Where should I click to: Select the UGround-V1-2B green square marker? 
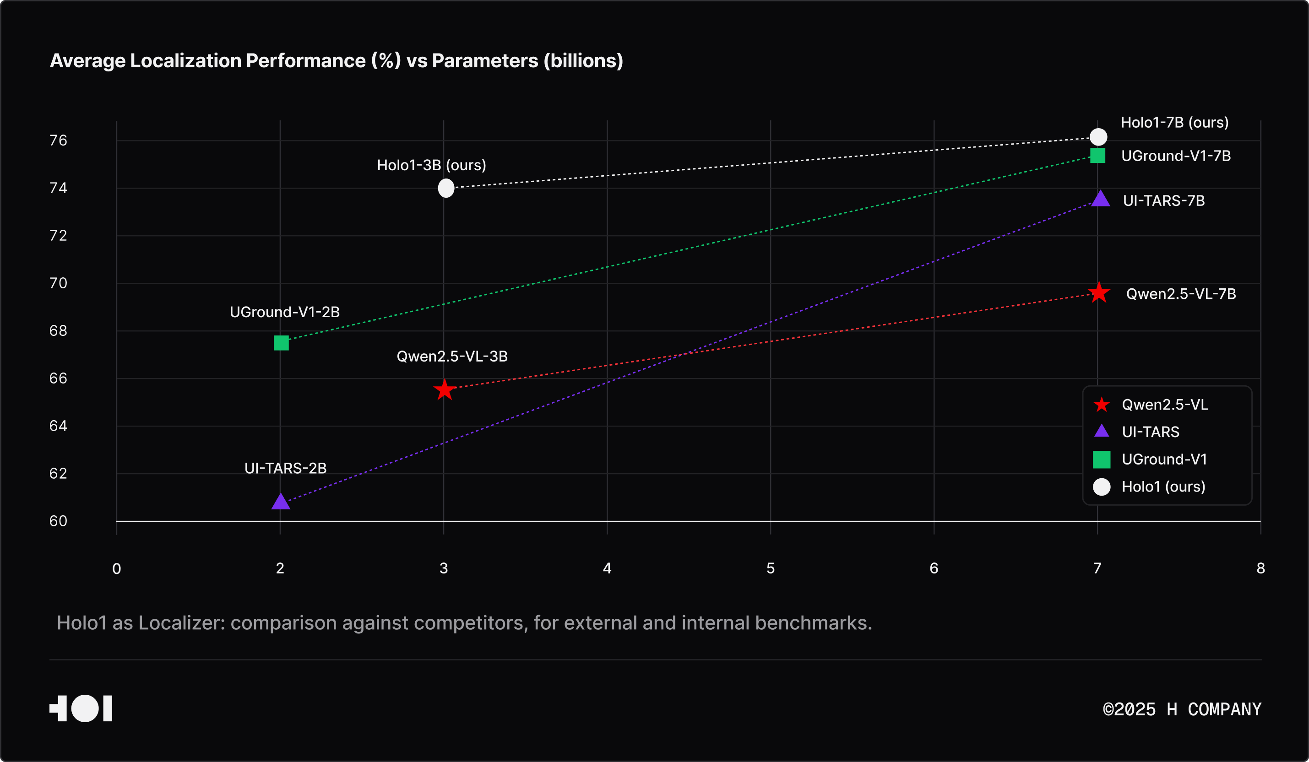pos(281,343)
